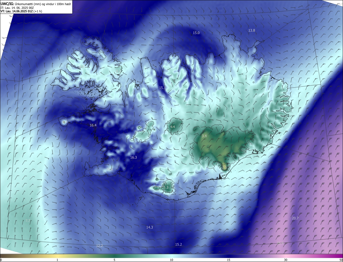Click the 15.2 value label
The image size is (343, 262).
178,244
